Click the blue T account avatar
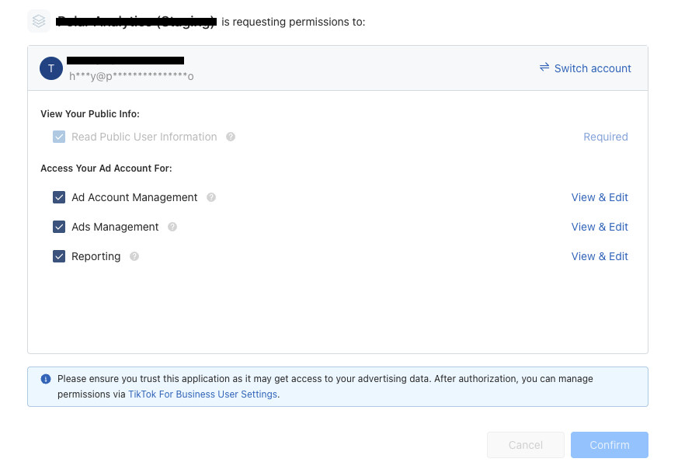This screenshot has width=678, height=469. click(51, 68)
